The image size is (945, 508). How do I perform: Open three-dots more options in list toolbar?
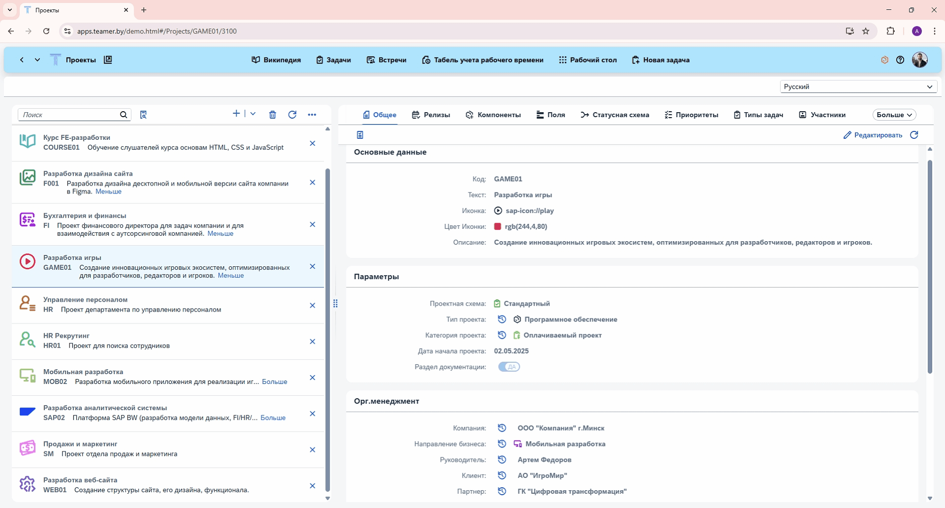[x=312, y=115]
